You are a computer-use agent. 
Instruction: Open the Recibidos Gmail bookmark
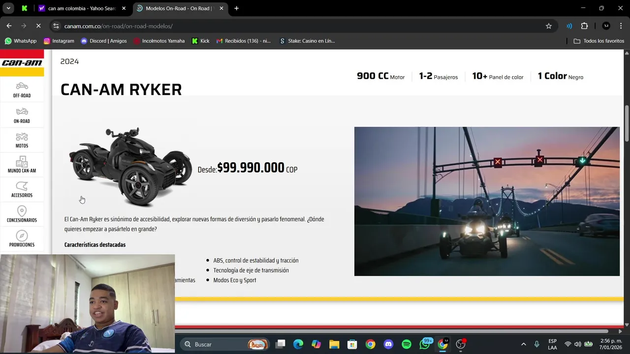243,41
